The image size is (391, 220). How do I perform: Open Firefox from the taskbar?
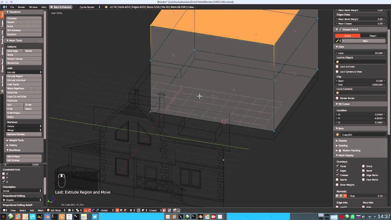[x=18, y=217]
